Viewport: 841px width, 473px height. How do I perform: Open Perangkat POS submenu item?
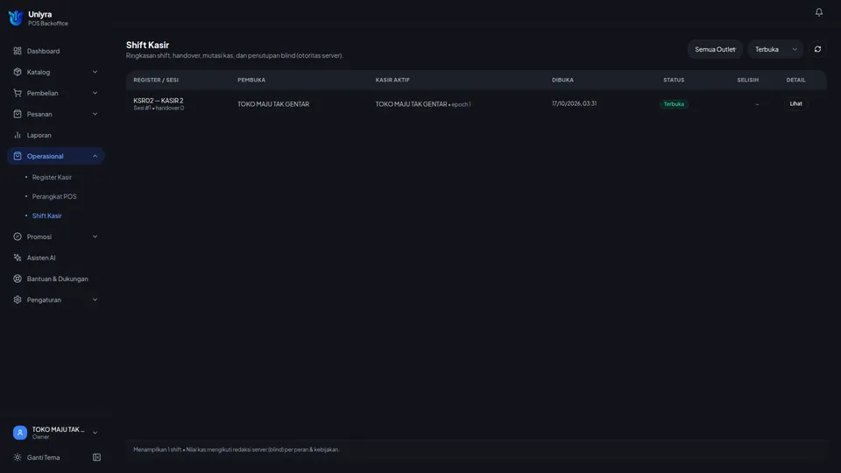click(x=54, y=196)
